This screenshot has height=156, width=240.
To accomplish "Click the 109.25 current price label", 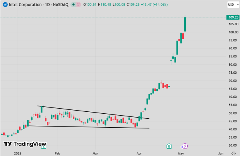I will pyautogui.click(x=233, y=17).
